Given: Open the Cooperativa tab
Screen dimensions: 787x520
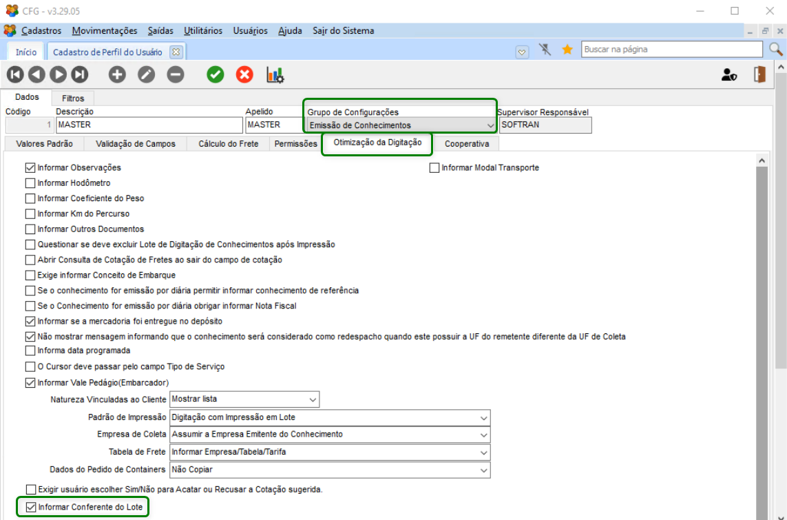Looking at the screenshot, I should 467,143.
